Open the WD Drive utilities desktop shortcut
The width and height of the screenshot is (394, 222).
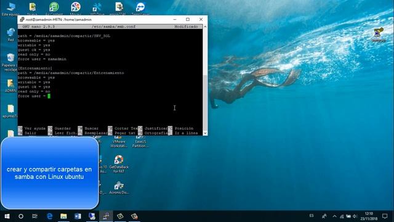tap(97, 9)
